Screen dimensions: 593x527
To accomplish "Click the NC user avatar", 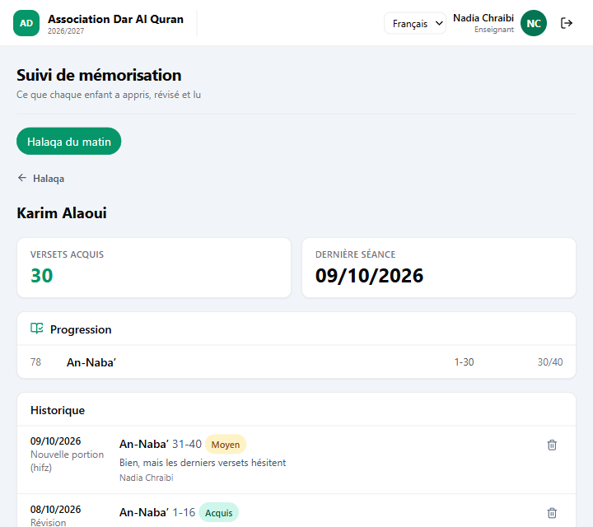I will [x=533, y=23].
